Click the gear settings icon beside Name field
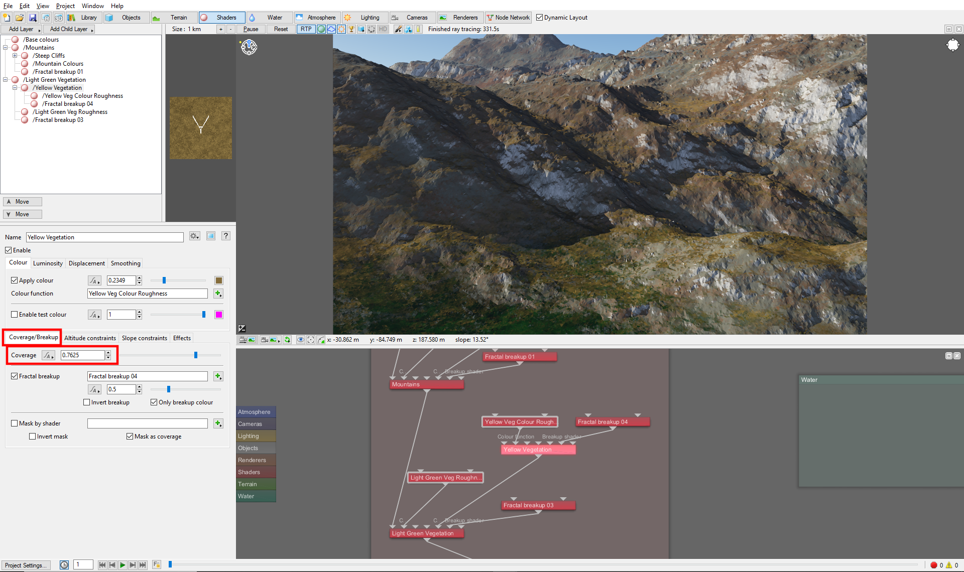The width and height of the screenshot is (964, 572). click(x=195, y=236)
